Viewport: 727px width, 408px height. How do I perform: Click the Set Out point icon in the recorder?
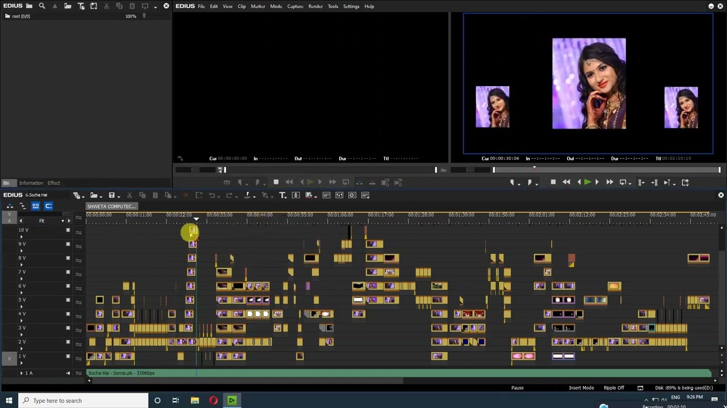[530, 182]
